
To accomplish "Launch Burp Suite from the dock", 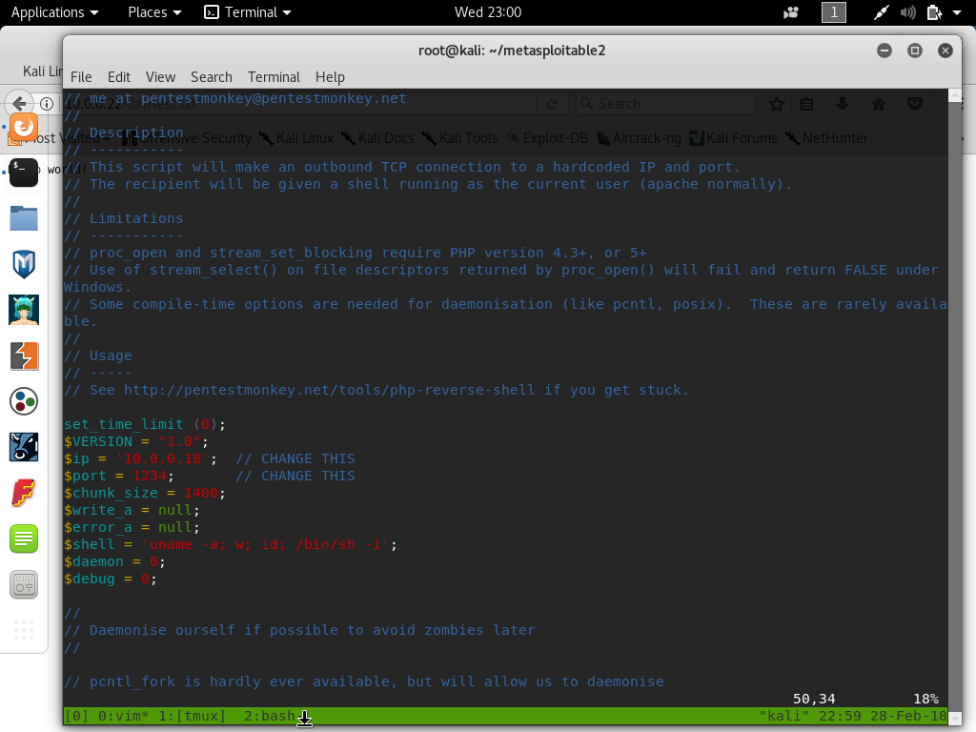I will [24, 356].
